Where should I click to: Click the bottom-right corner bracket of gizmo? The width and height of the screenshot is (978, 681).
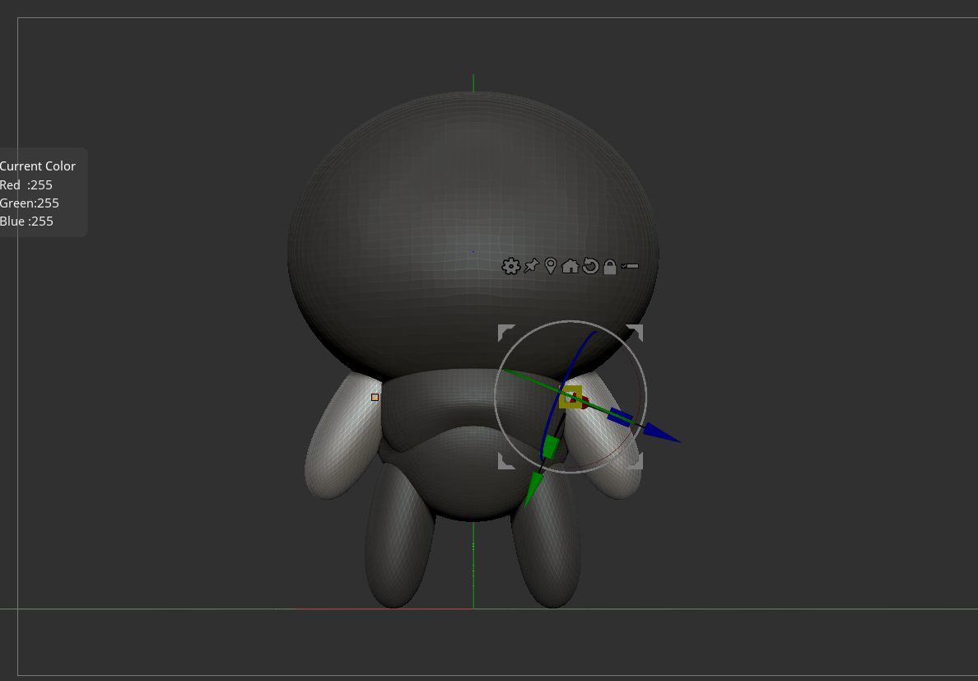636,462
